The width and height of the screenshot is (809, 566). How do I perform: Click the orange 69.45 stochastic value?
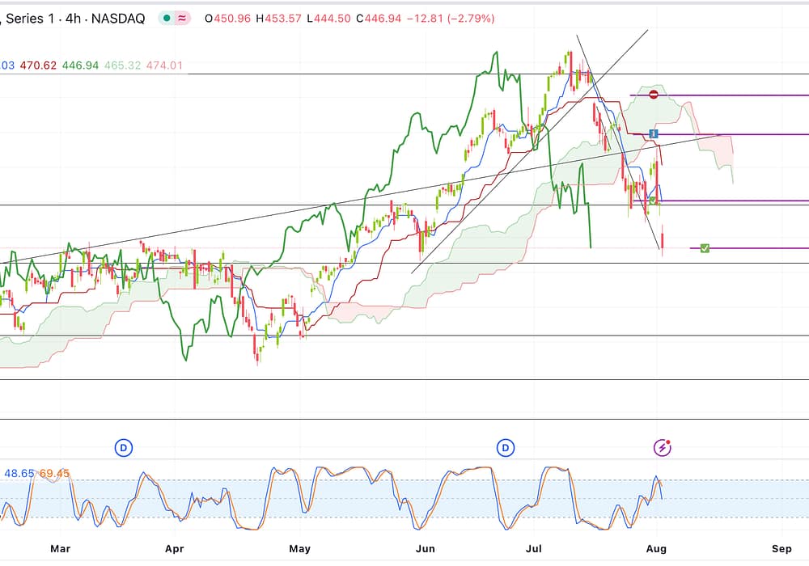54,472
